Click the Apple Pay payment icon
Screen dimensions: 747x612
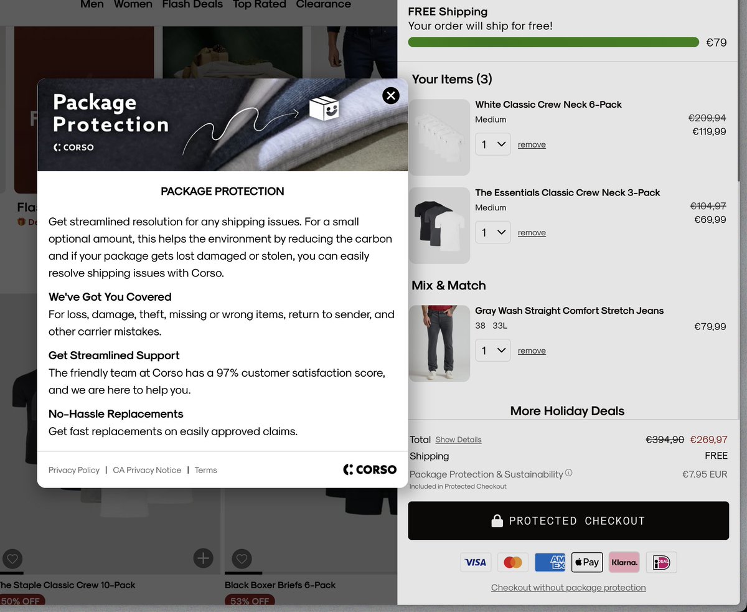[587, 562]
